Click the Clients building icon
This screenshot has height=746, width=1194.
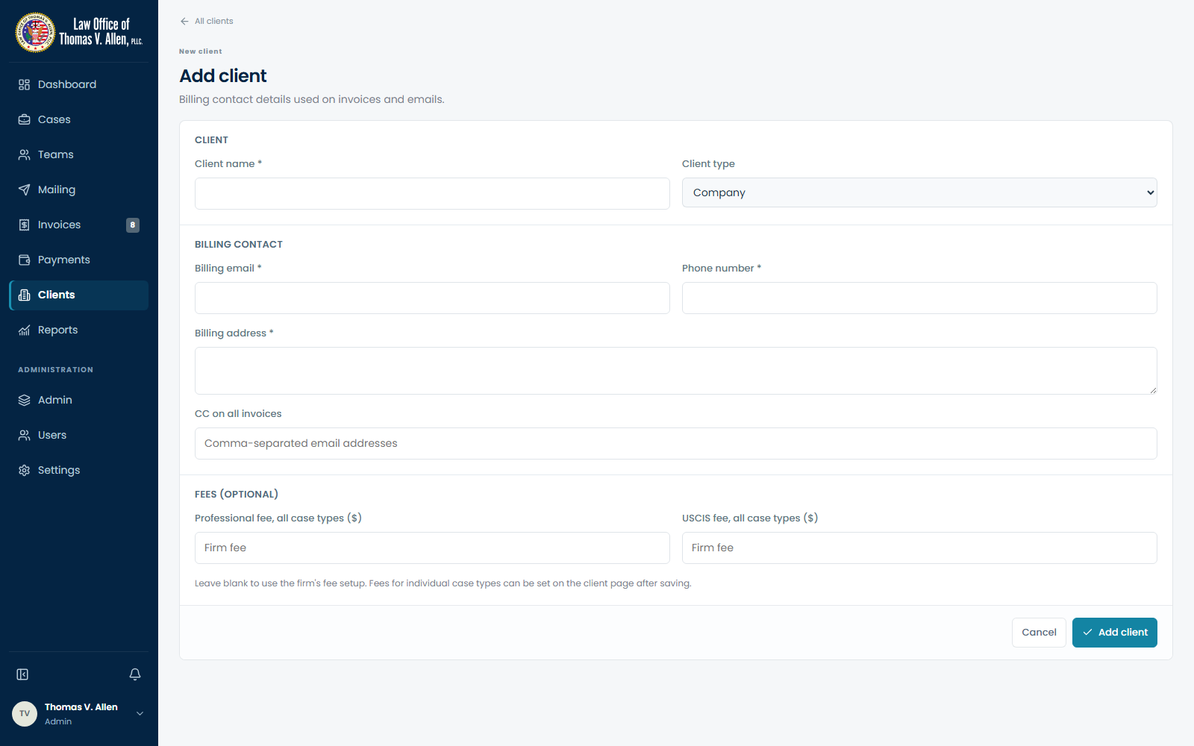point(24,295)
